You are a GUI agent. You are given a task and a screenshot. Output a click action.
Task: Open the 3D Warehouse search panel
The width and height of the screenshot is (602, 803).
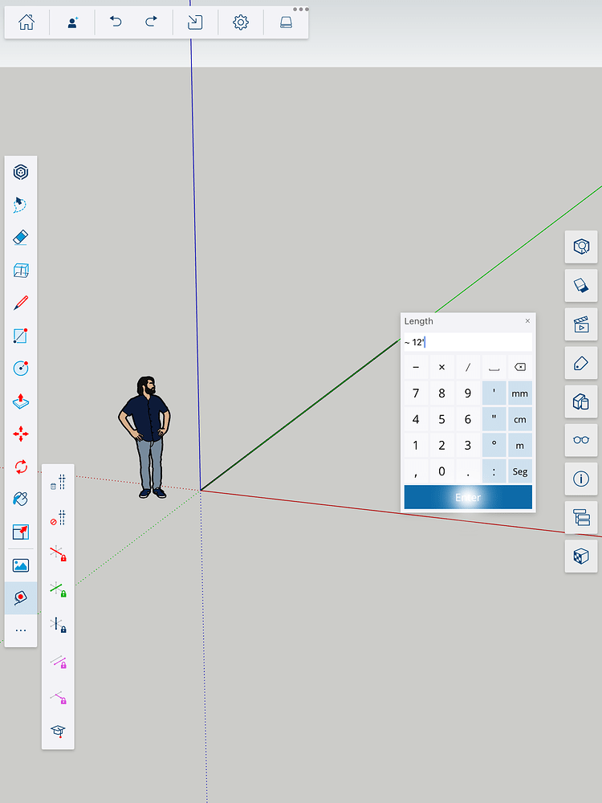581,247
